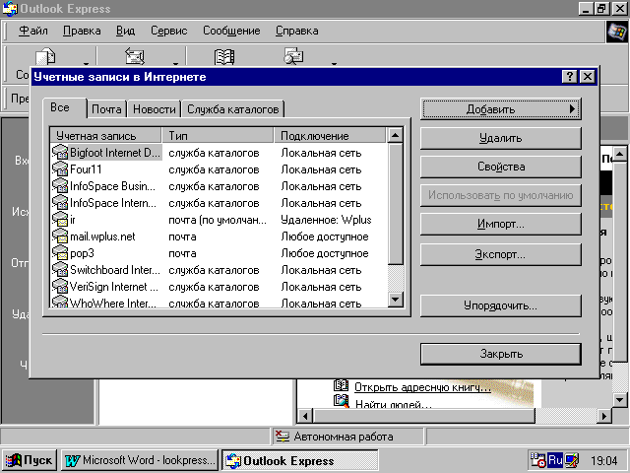The height and width of the screenshot is (473, 630).
Task: Open the Открыть адресную книгу link
Action: click(422, 387)
